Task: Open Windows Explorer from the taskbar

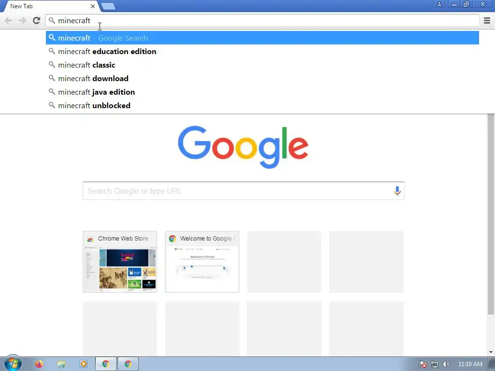Action: [61, 364]
